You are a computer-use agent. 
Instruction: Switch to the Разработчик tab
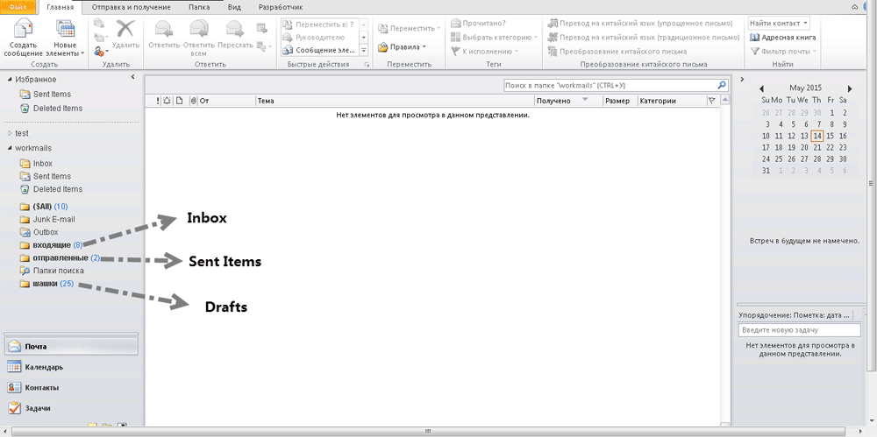pyautogui.click(x=281, y=8)
